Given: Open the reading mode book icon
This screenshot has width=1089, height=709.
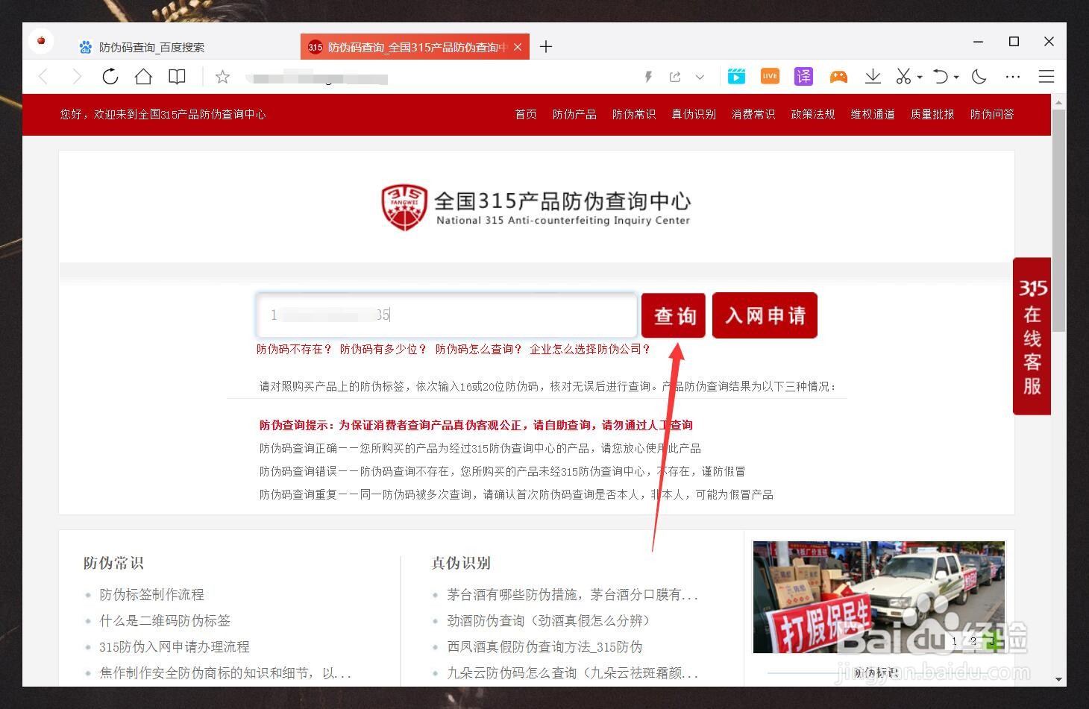Looking at the screenshot, I should (x=177, y=76).
